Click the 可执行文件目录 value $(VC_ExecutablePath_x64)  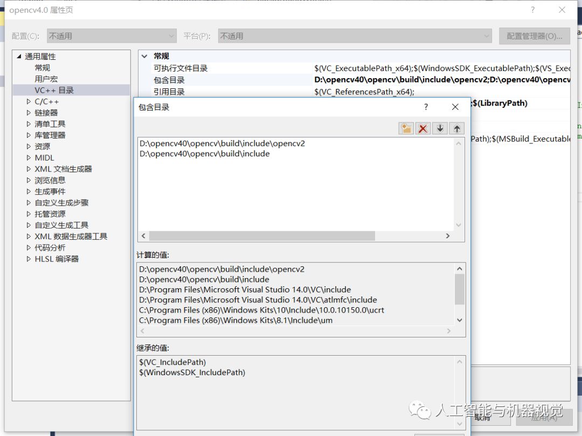(442, 68)
